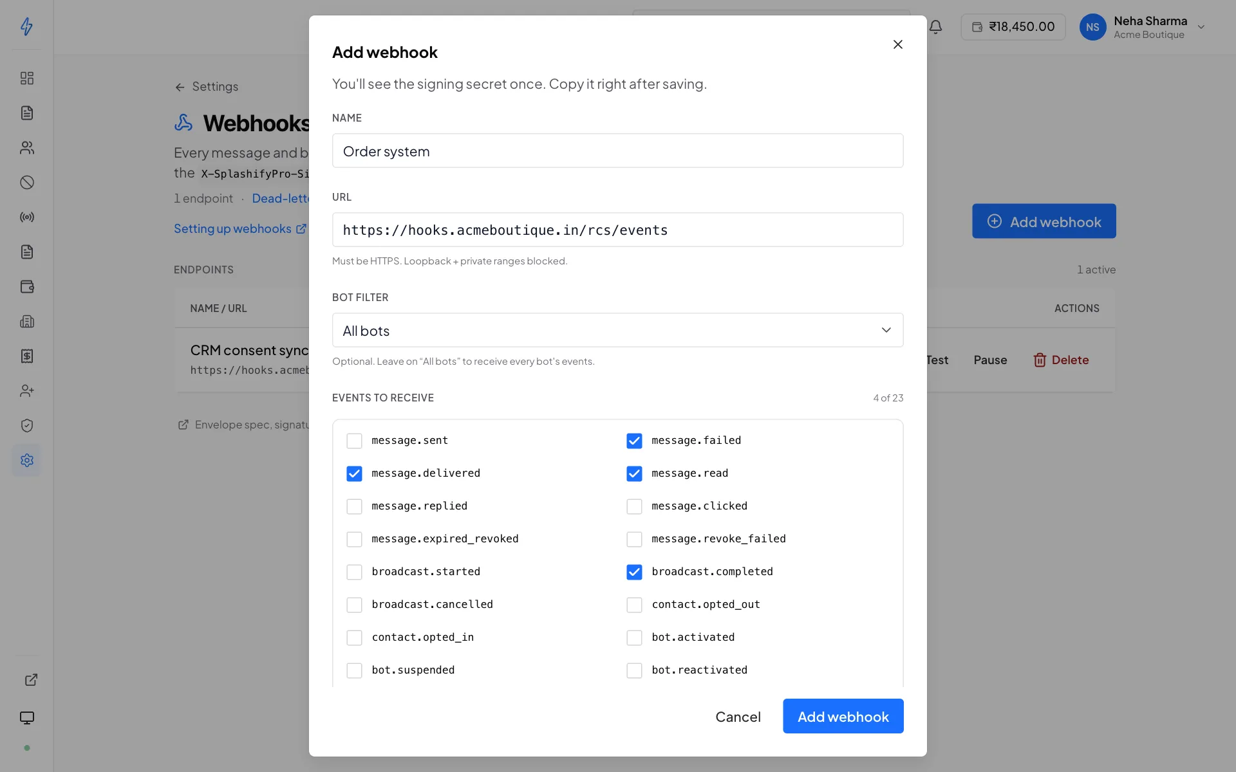Pause the CRM consent sync endpoint
The height and width of the screenshot is (772, 1236).
tap(990, 360)
